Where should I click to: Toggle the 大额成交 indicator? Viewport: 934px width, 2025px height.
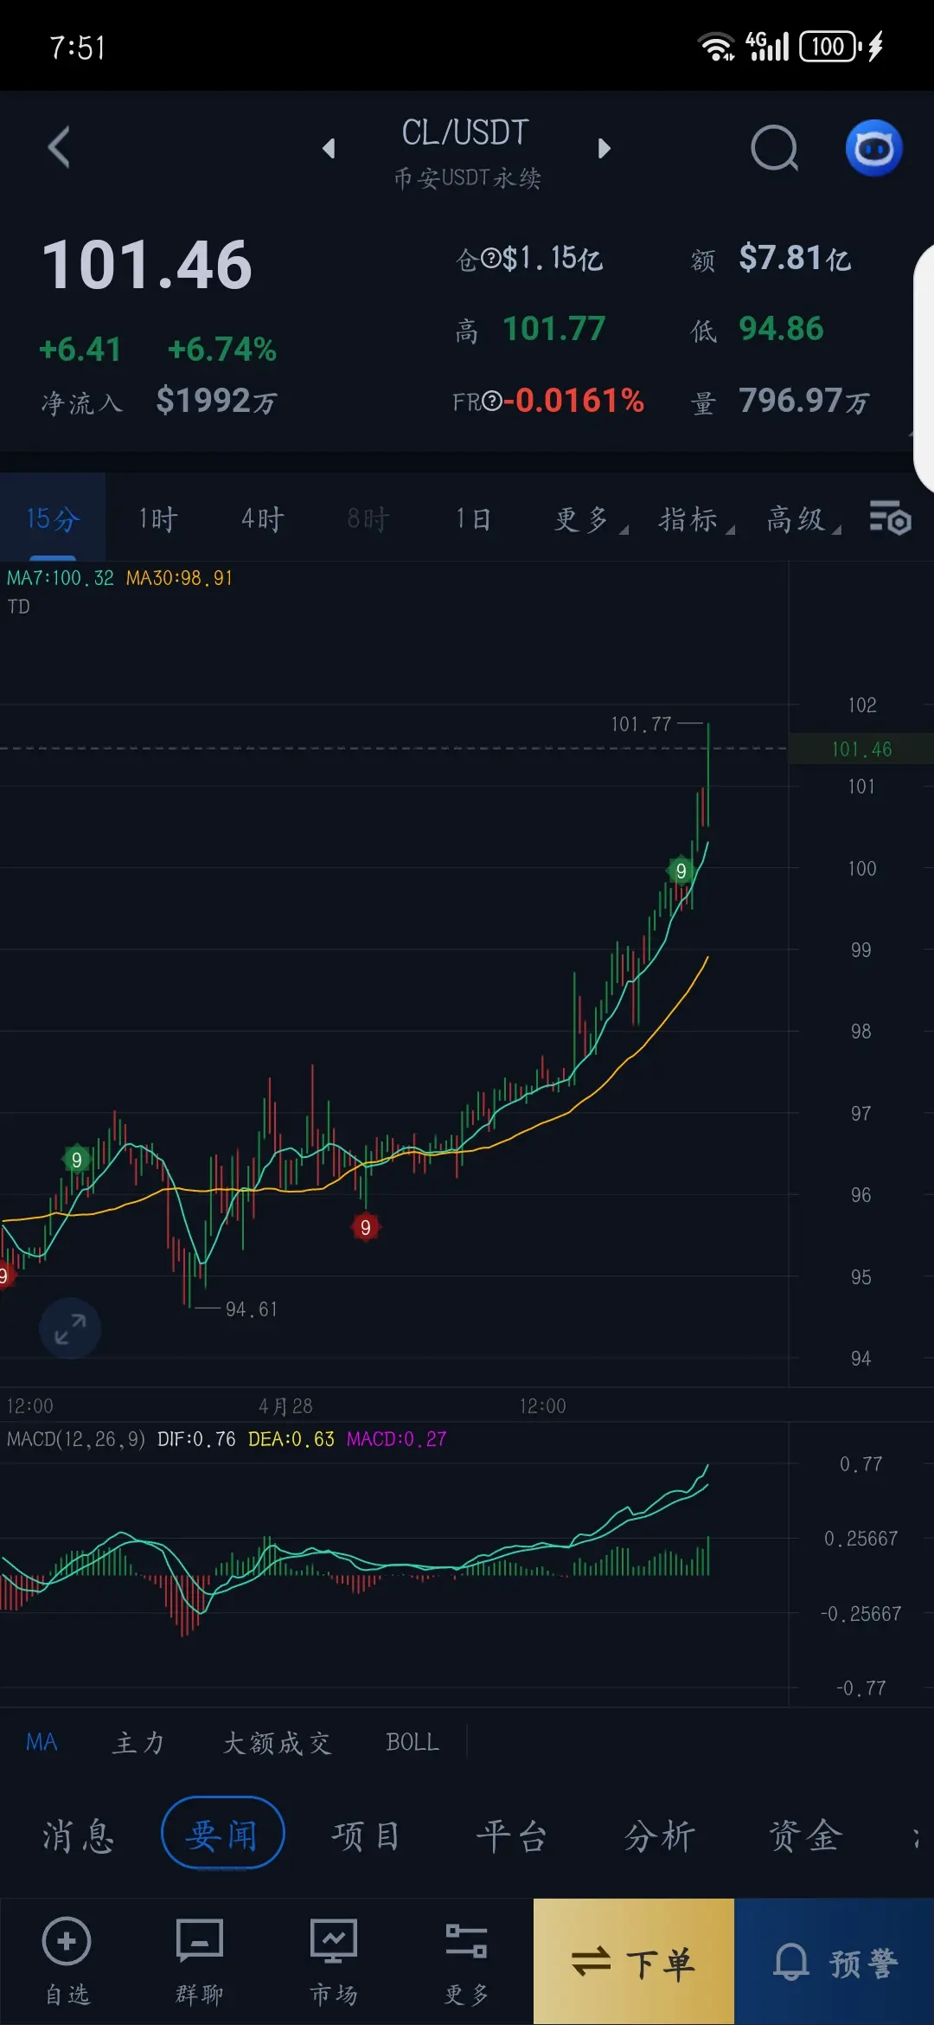coord(278,1742)
